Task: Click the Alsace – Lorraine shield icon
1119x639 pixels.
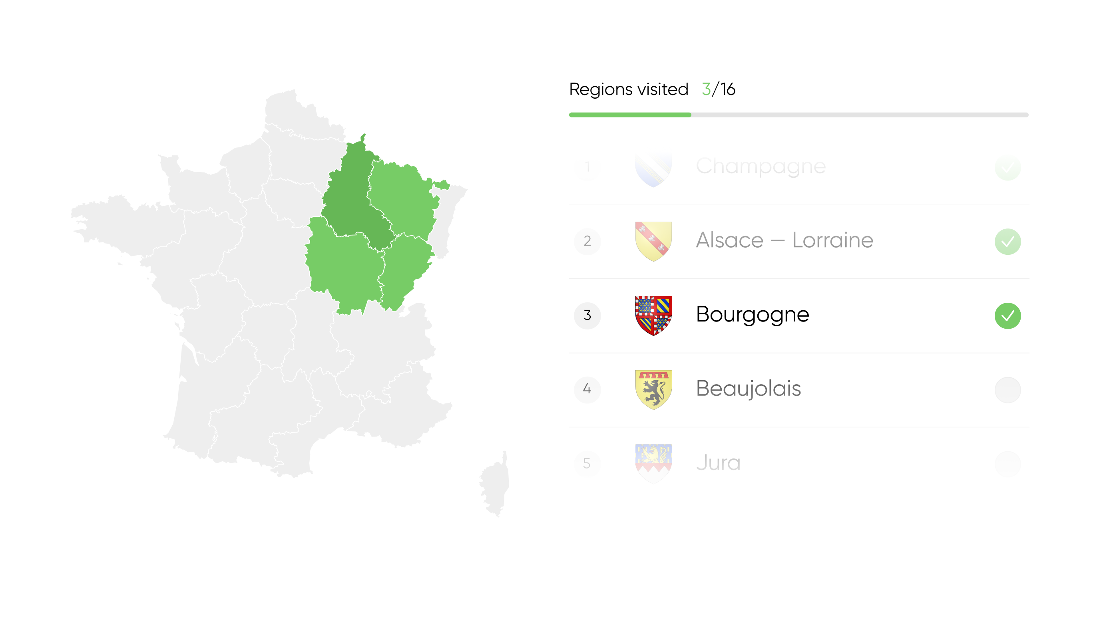Action: (653, 241)
